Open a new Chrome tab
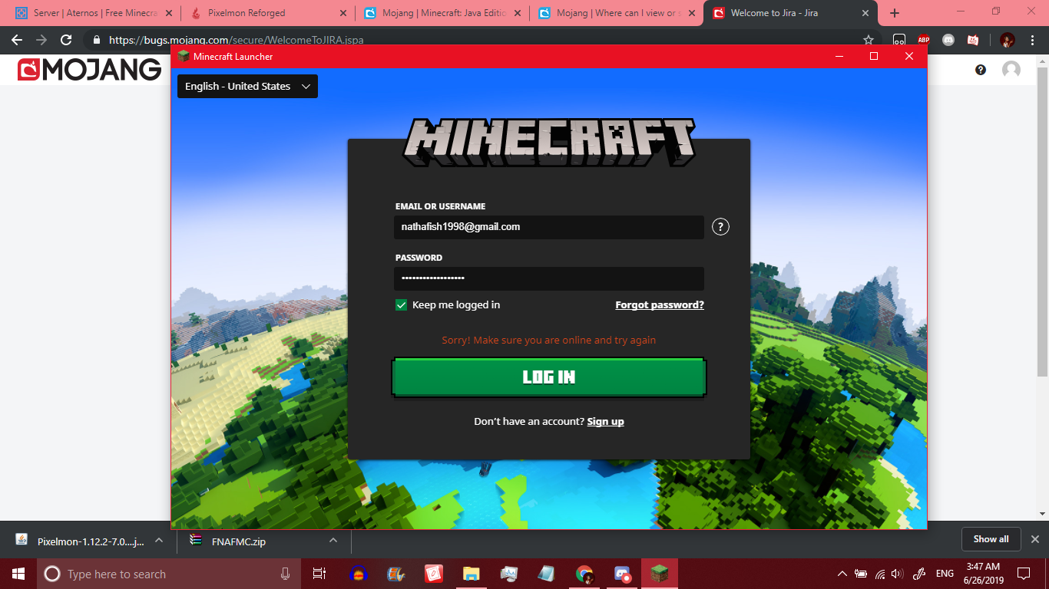The image size is (1049, 589). coord(895,13)
